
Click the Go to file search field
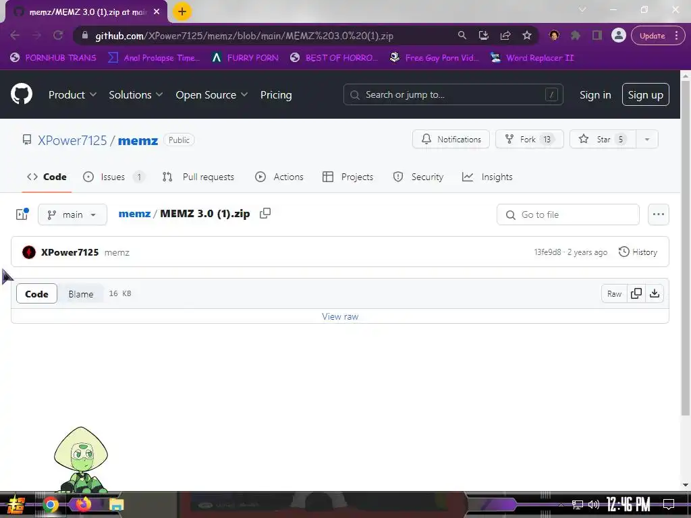568,214
